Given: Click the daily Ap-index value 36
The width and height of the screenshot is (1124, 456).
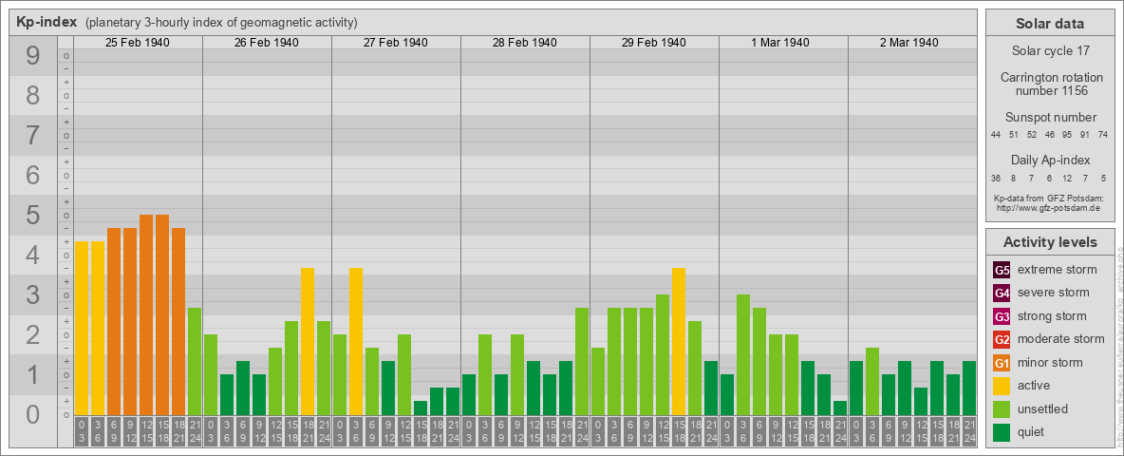Looking at the screenshot, I should click(996, 178).
